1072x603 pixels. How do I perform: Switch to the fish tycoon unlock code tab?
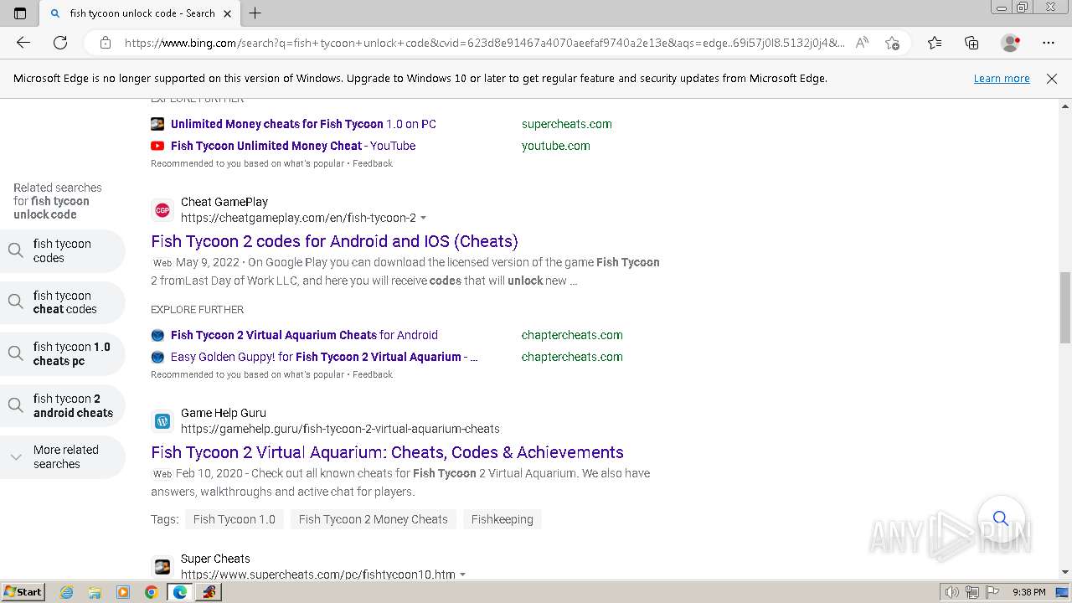coord(141,13)
